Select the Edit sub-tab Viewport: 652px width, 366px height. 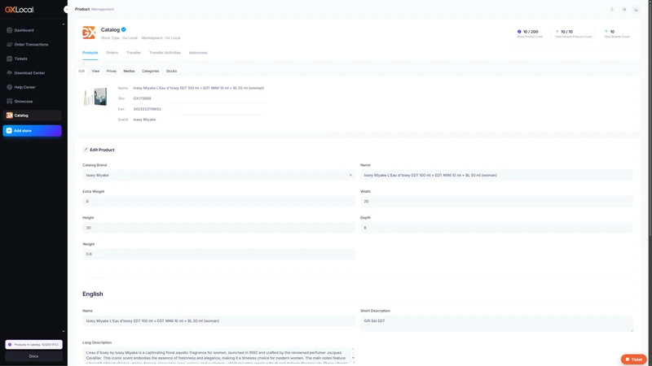tap(81, 71)
